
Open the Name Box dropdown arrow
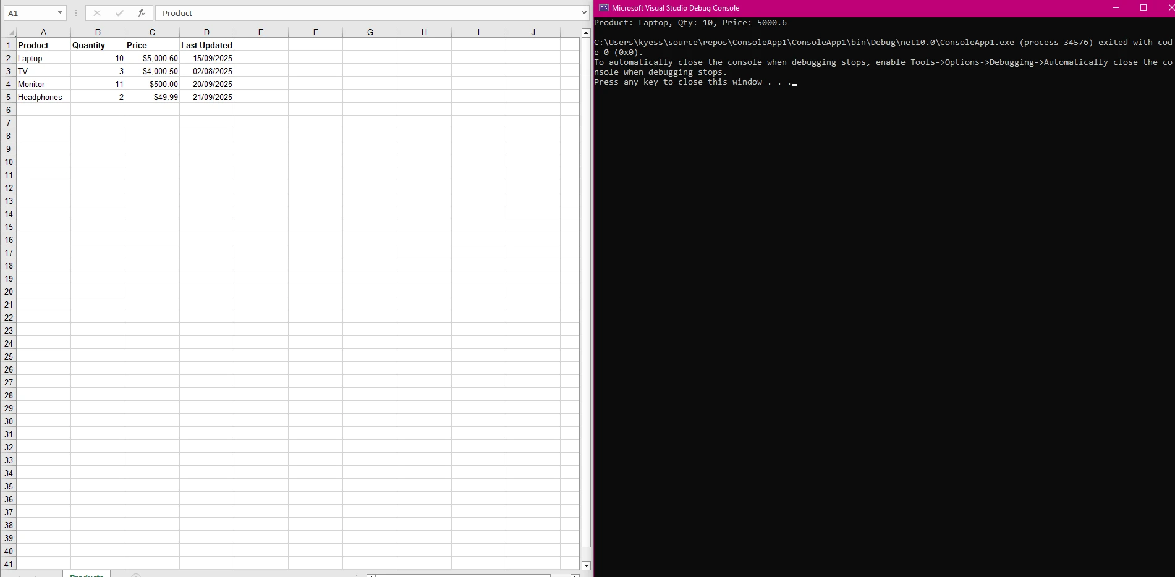(60, 13)
